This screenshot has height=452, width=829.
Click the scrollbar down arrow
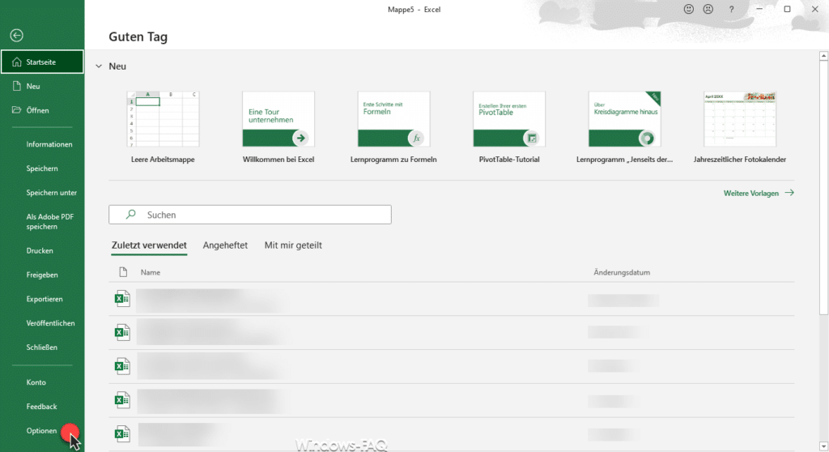click(x=823, y=446)
